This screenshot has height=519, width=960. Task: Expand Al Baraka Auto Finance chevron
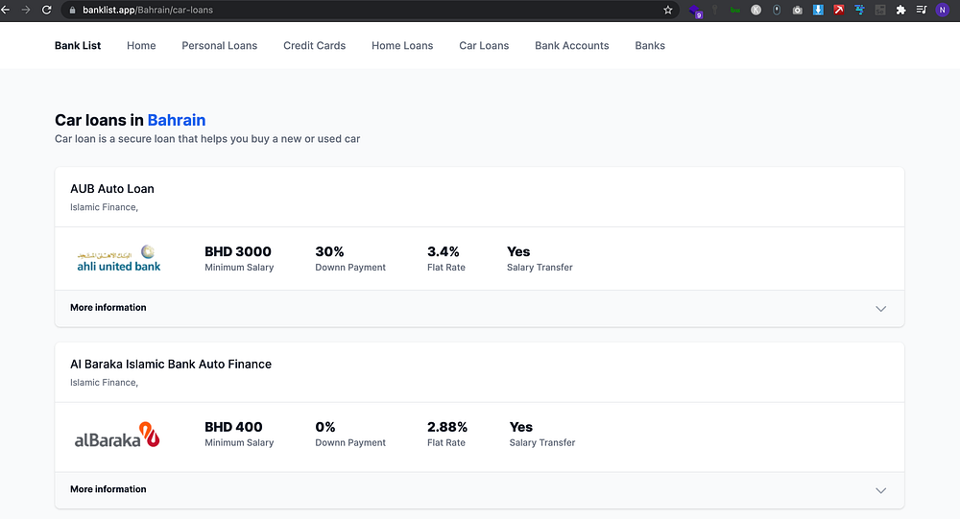881,490
